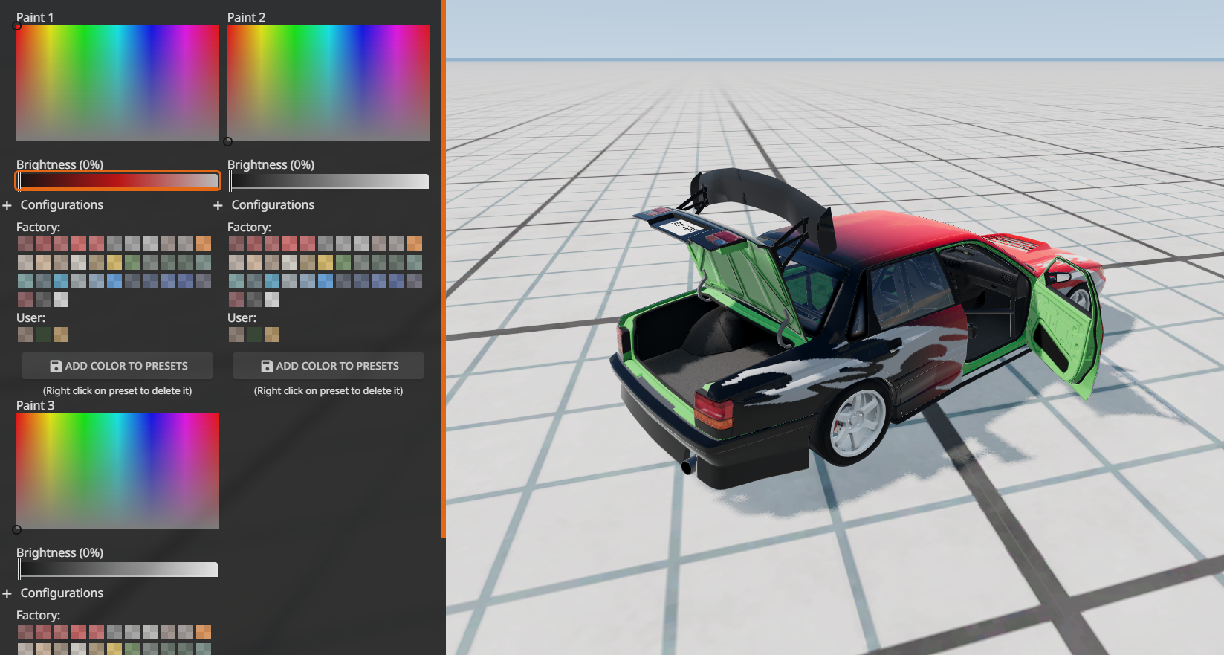Viewport: 1224px width, 655px height.
Task: Select white fourth-row factory swatch for Paint 1
Action: pos(61,300)
